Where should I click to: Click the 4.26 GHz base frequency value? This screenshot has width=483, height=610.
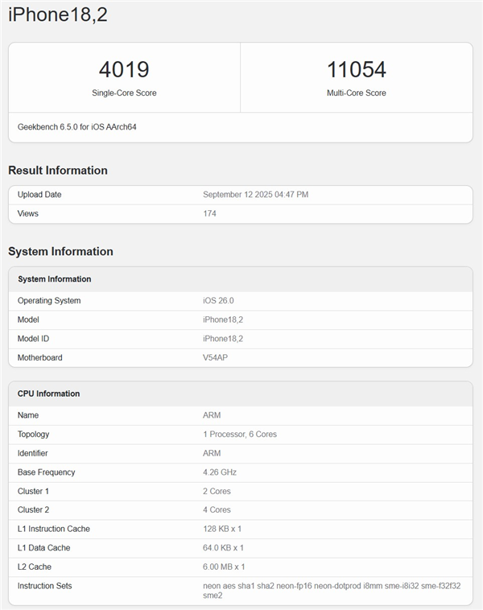tap(220, 472)
